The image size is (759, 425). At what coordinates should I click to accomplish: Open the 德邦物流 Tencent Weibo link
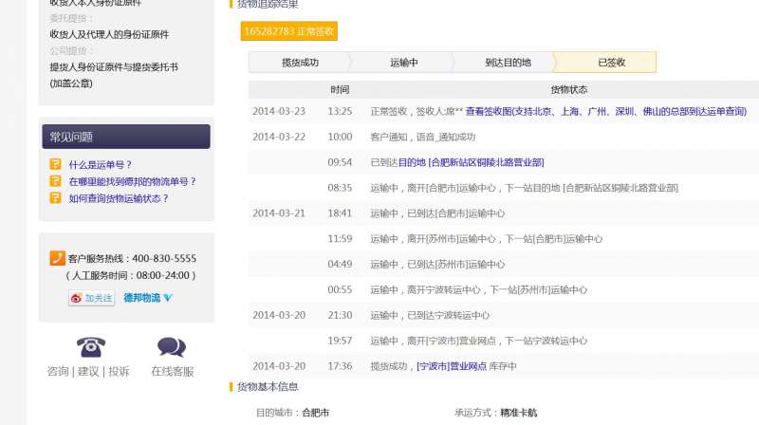point(148,298)
